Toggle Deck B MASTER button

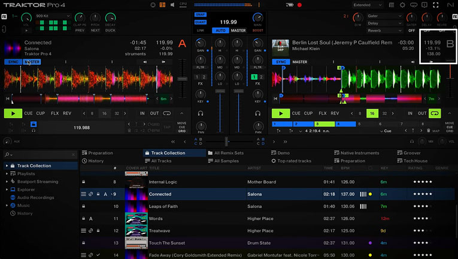(x=300, y=62)
